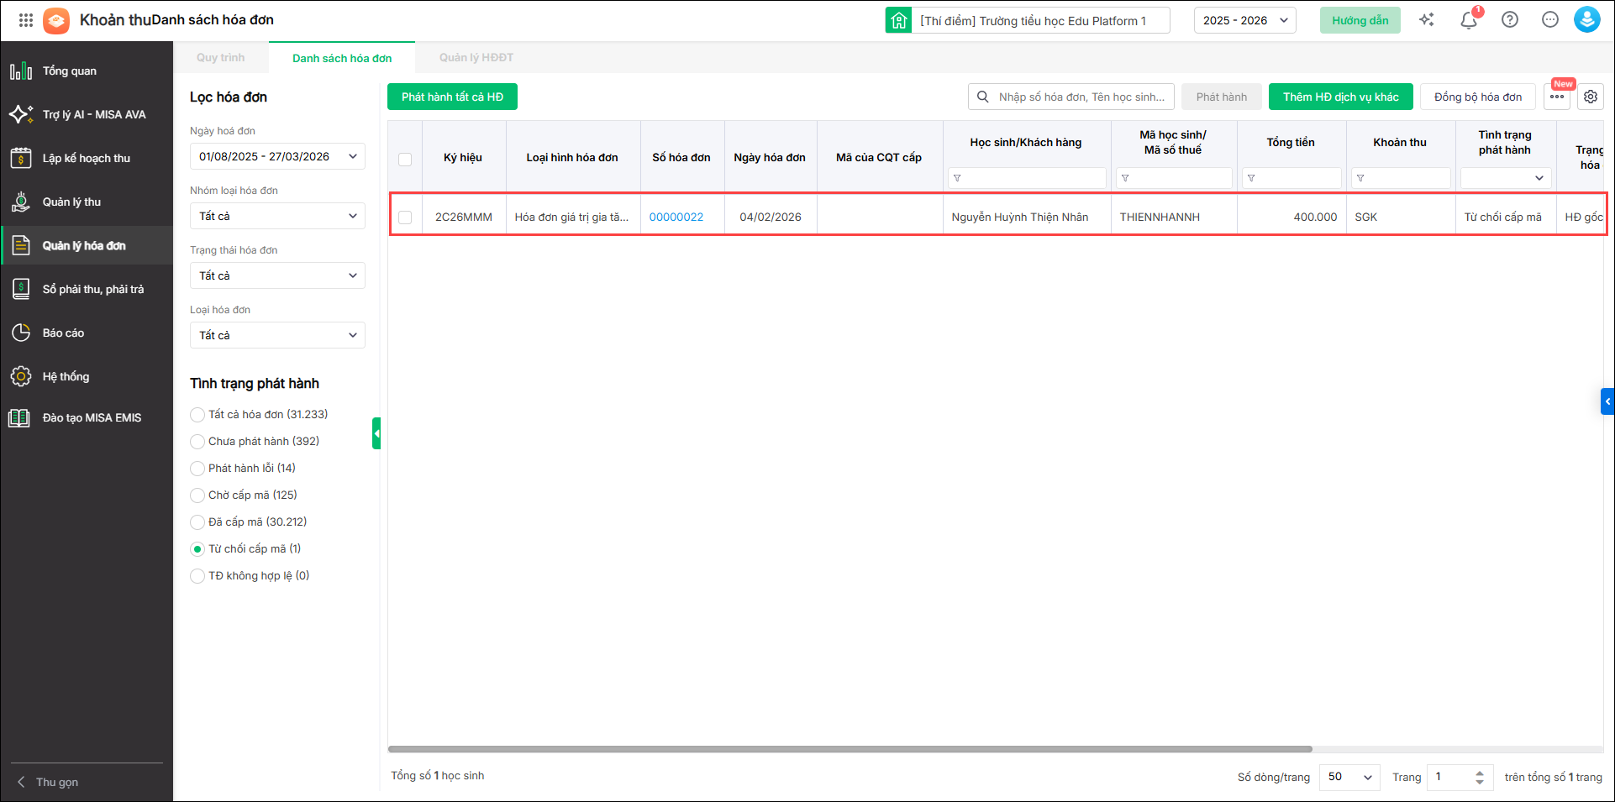
Task: Open the school year 2025 - 2026 dropdown
Action: [1244, 20]
